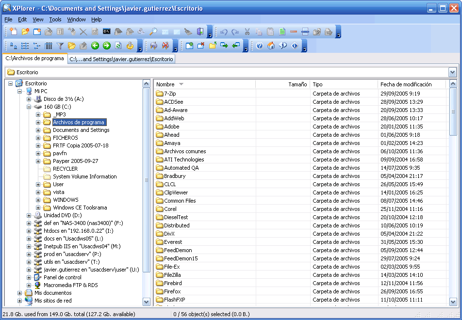Click the diamond about info icon
The image size is (462, 320).
pyautogui.click(x=295, y=46)
